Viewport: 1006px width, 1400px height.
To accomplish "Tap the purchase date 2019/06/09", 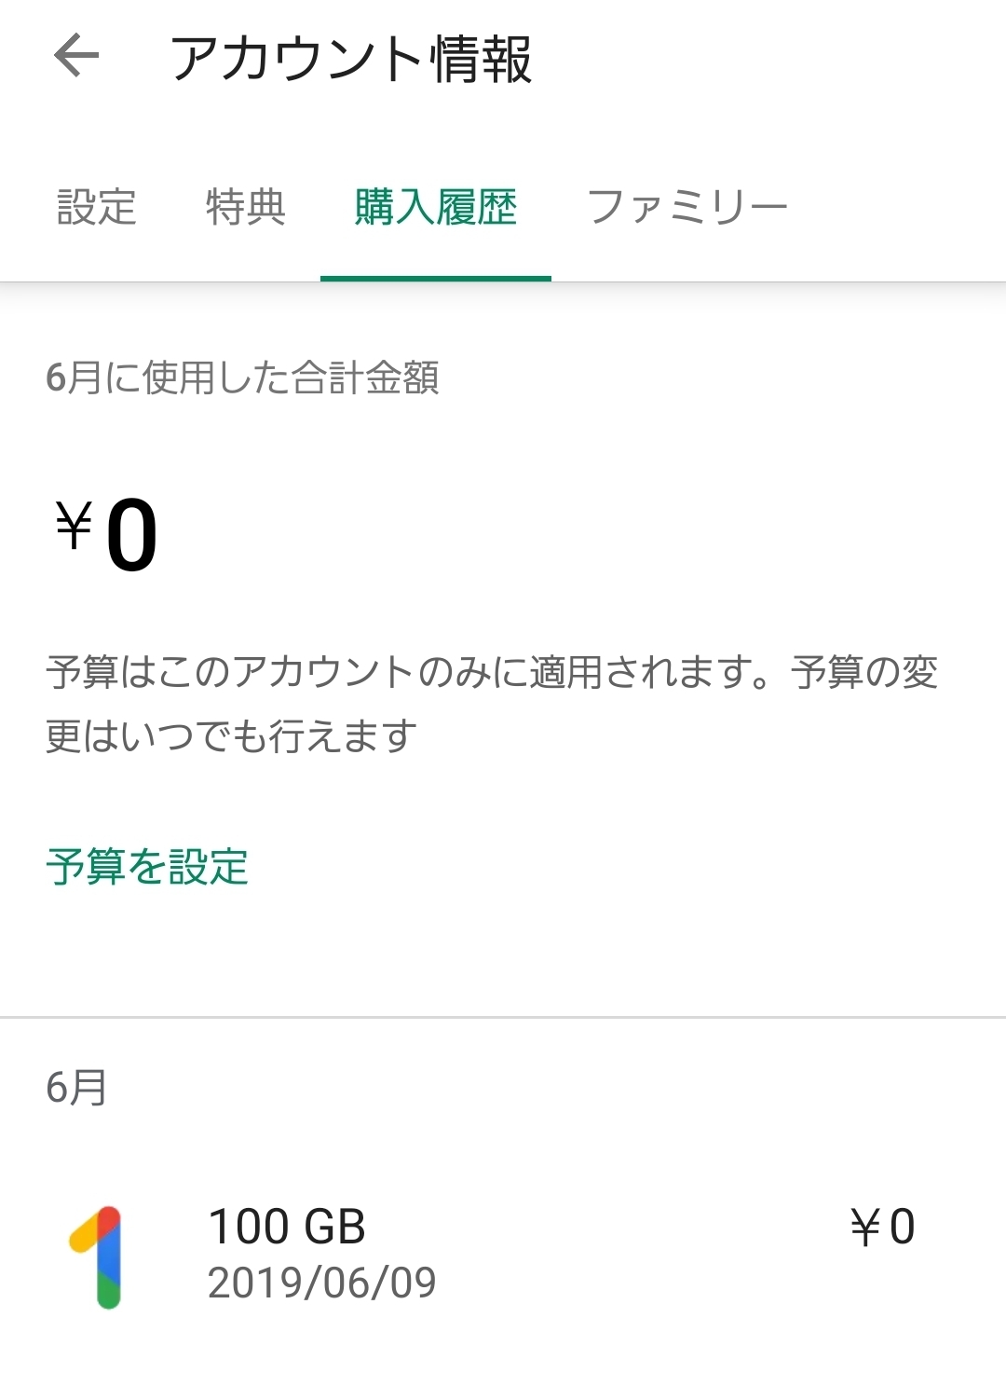I will (321, 1283).
